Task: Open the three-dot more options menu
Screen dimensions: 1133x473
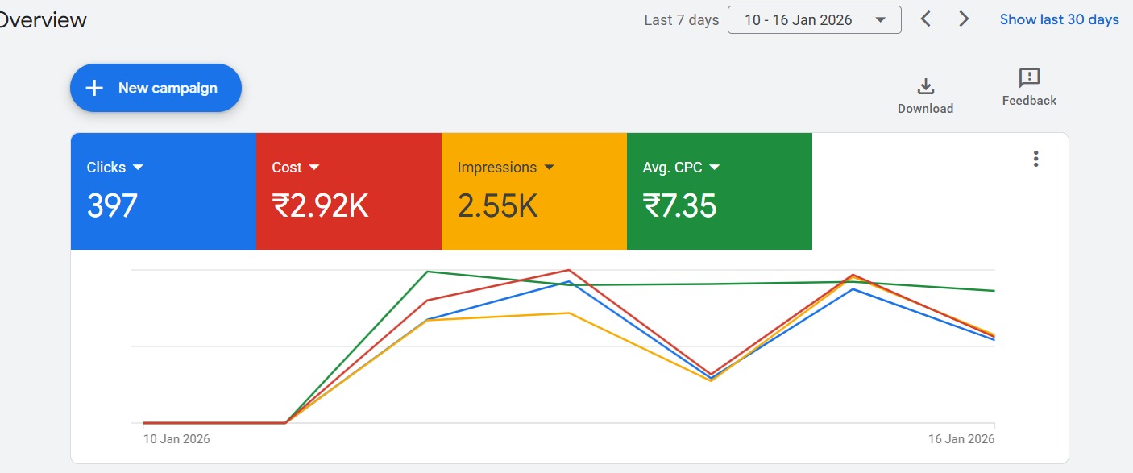Action: click(x=1036, y=159)
